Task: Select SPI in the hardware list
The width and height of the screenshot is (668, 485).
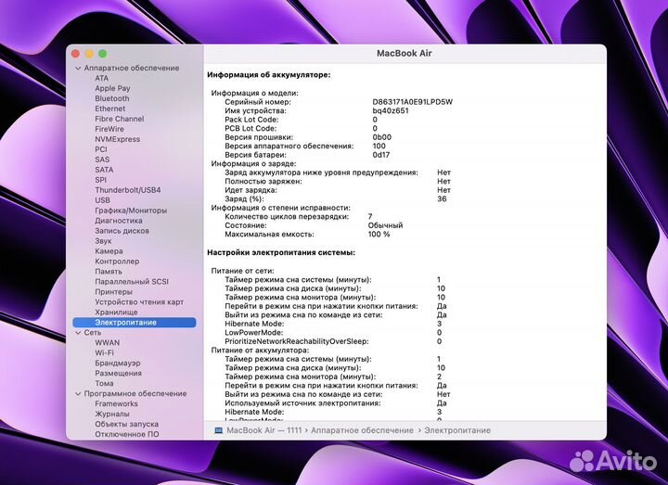Action: [x=100, y=180]
